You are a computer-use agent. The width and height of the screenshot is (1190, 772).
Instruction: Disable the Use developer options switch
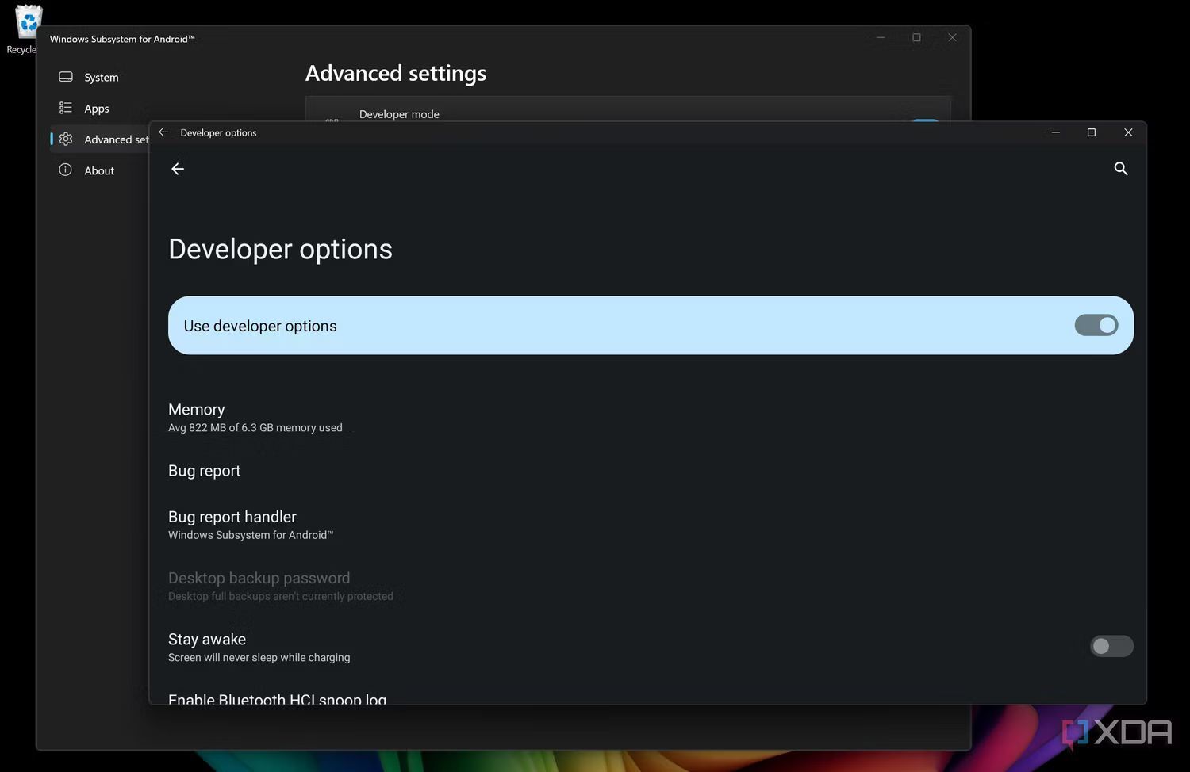[1096, 325]
